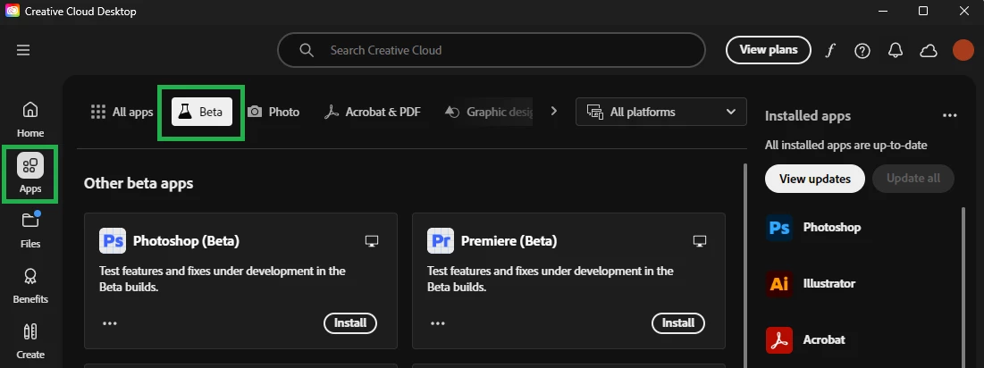Check the cloud sync status icon
This screenshot has width=984, height=368.
(x=929, y=51)
